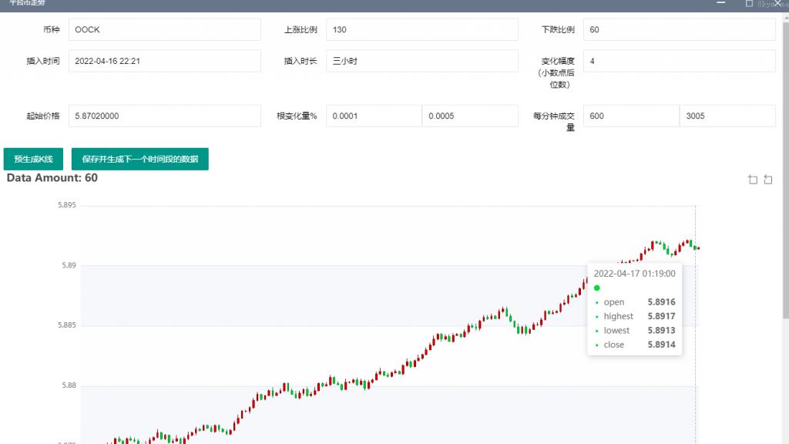Click the chart zoom reset icon
The height and width of the screenshot is (444, 789).
click(x=768, y=180)
